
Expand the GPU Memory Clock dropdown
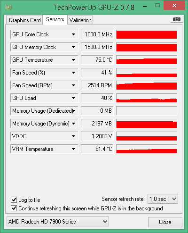pos(44,47)
